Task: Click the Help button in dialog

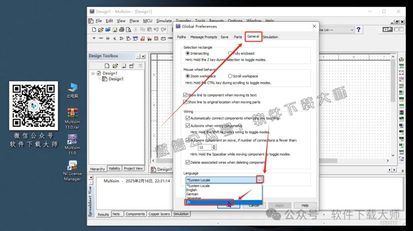Action: point(305,206)
